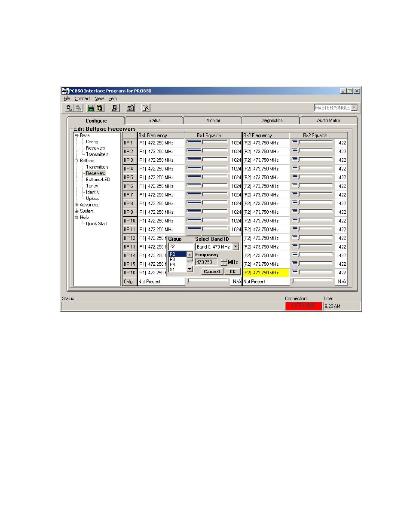
Task: Click BP 1 Rx1 Frequency cell
Action: coord(161,143)
